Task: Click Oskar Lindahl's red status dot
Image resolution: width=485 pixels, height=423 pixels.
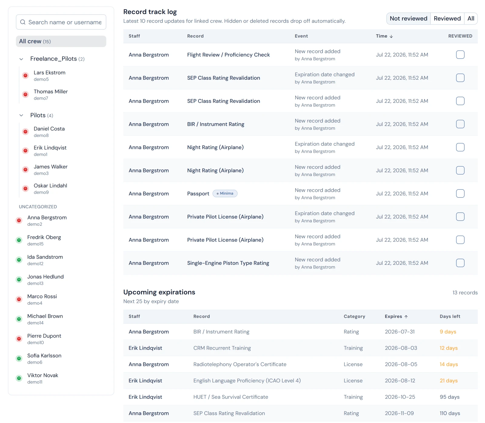Action: pyautogui.click(x=25, y=188)
